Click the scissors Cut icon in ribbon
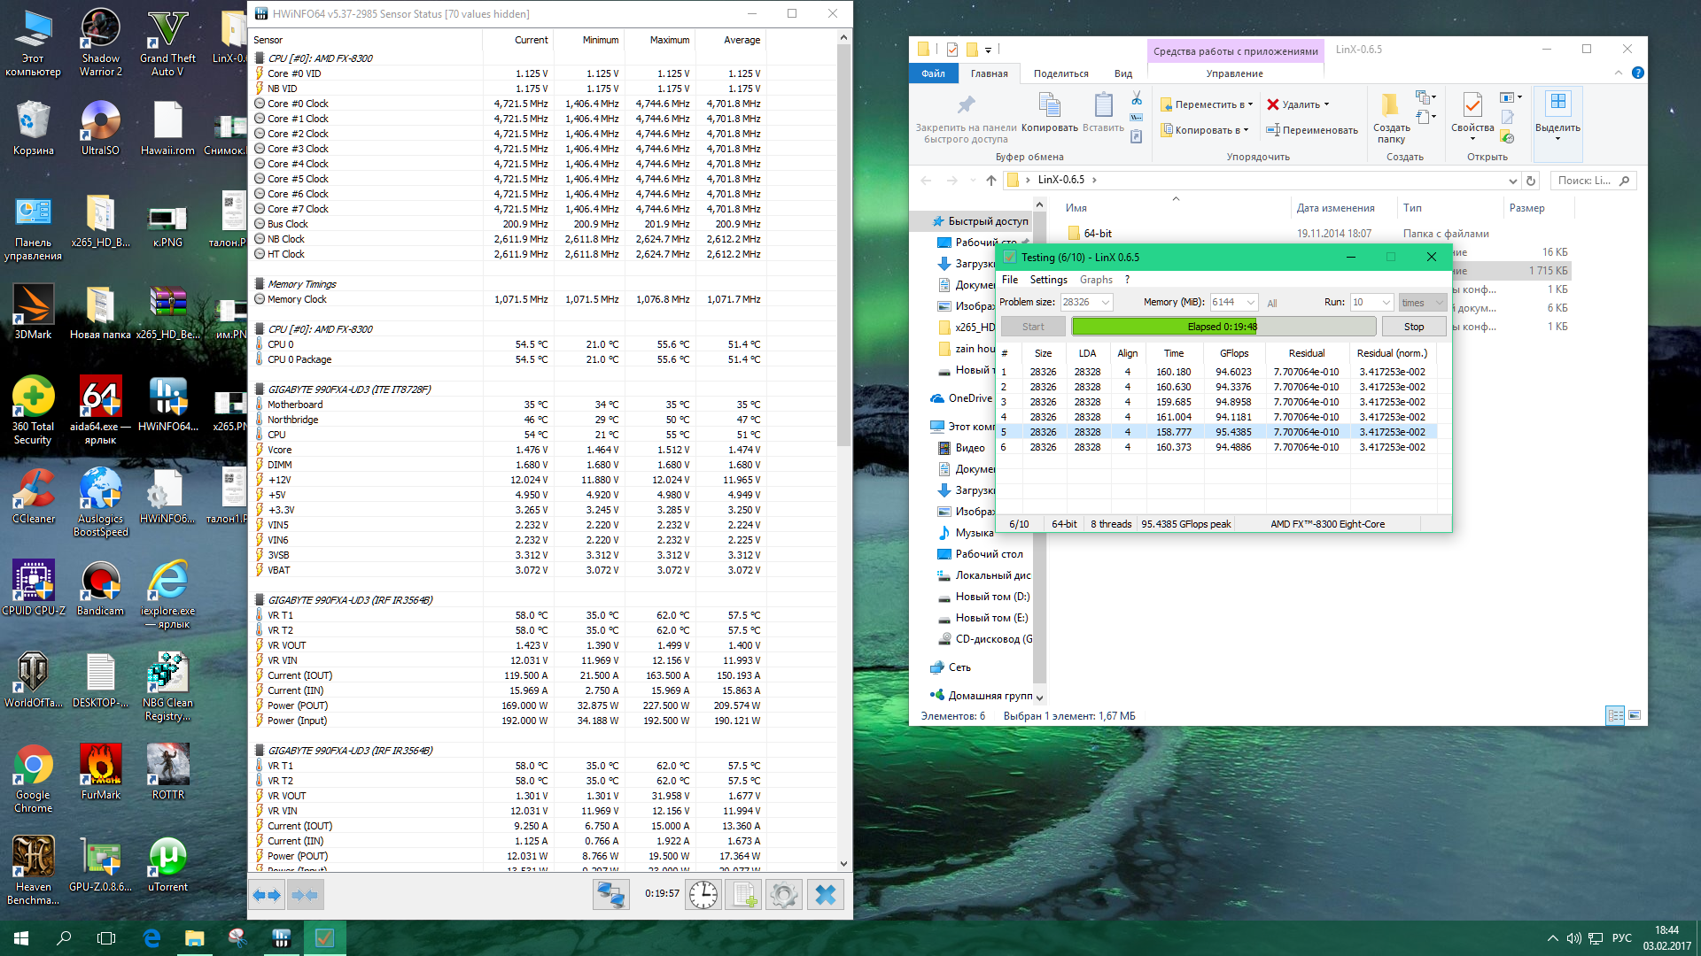Viewport: 1701px width, 956px height. [x=1137, y=99]
